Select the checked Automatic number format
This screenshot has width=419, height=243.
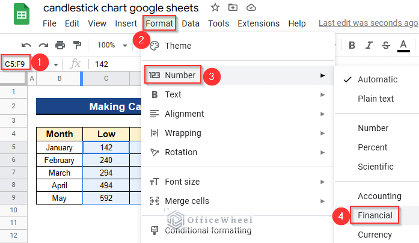point(377,79)
